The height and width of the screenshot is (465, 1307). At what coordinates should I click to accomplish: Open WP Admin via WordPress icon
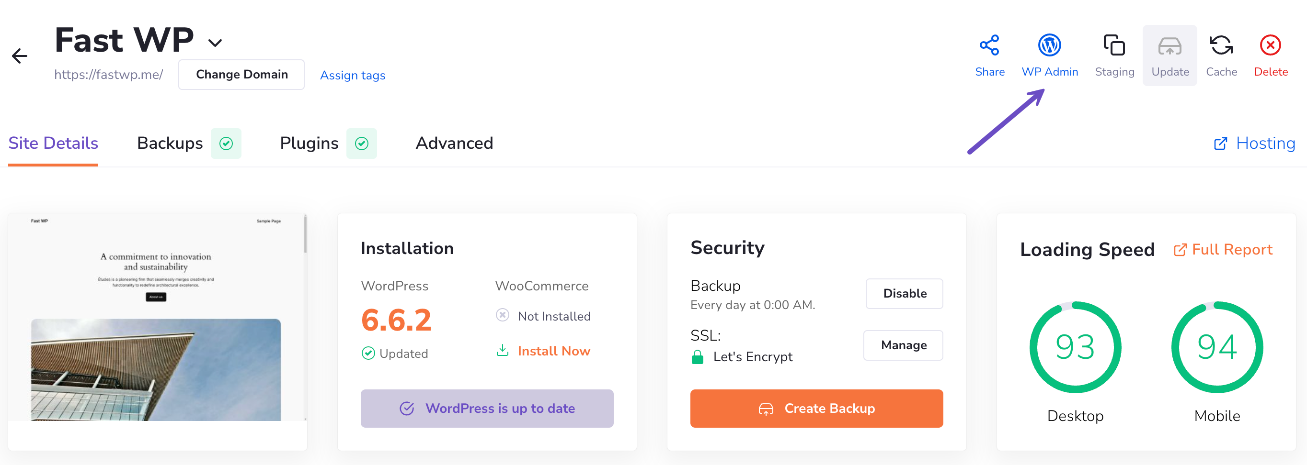click(x=1049, y=45)
